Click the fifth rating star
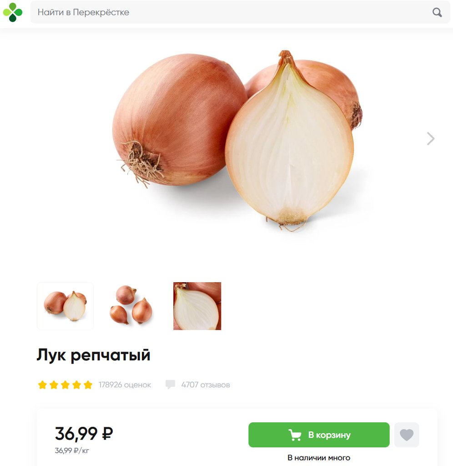 (88, 385)
